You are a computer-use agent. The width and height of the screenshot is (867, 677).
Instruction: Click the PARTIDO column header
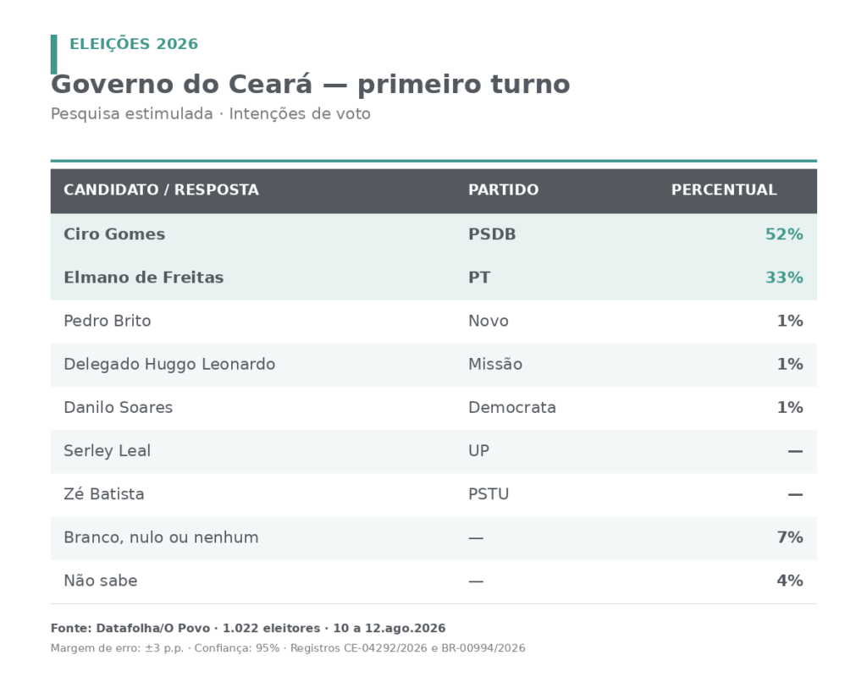coord(503,190)
